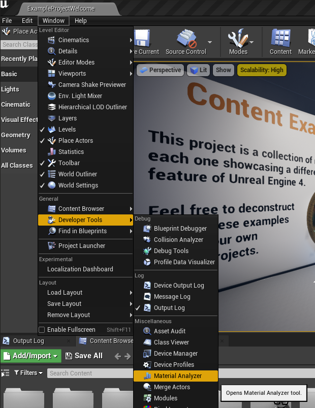Click the Merge Actors icon
The height and width of the screenshot is (408, 315).
tap(147, 387)
